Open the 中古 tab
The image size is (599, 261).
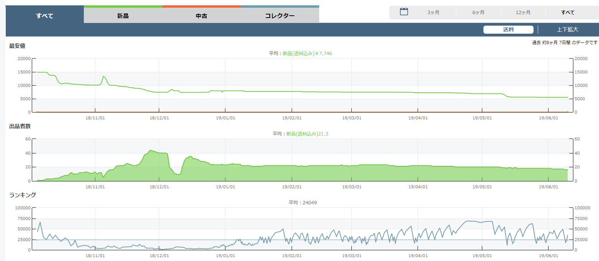click(x=201, y=16)
